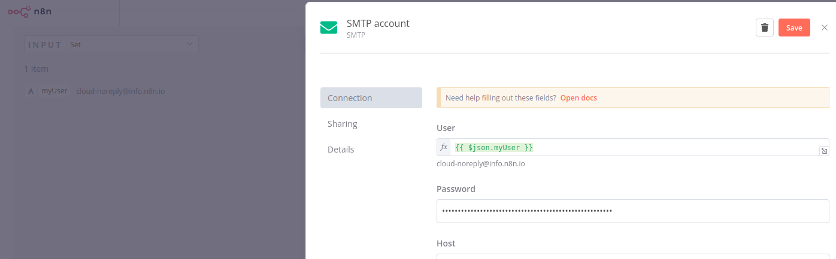Click the string type icon beside myUser
This screenshot has height=259, width=836.
(31, 92)
